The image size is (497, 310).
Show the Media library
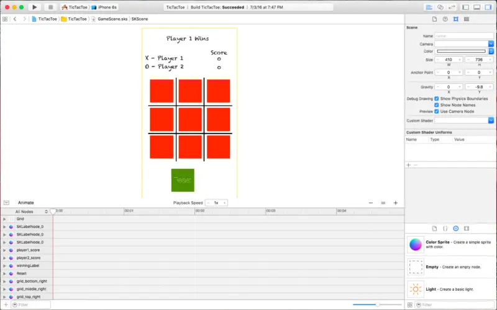coord(467,229)
